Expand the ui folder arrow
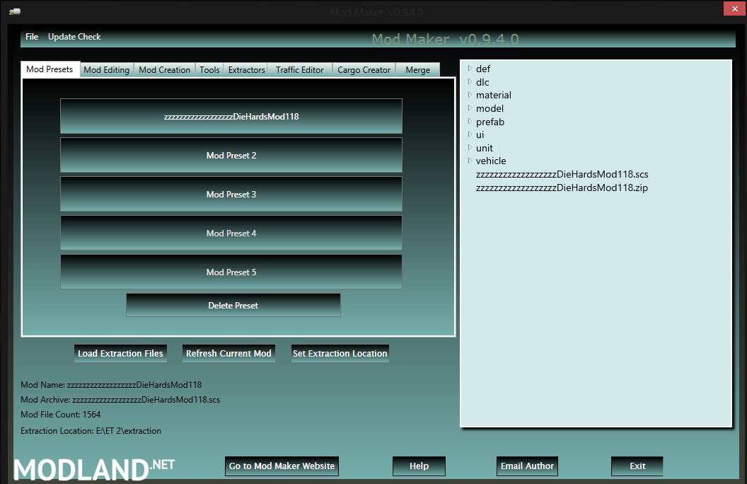 [x=470, y=134]
